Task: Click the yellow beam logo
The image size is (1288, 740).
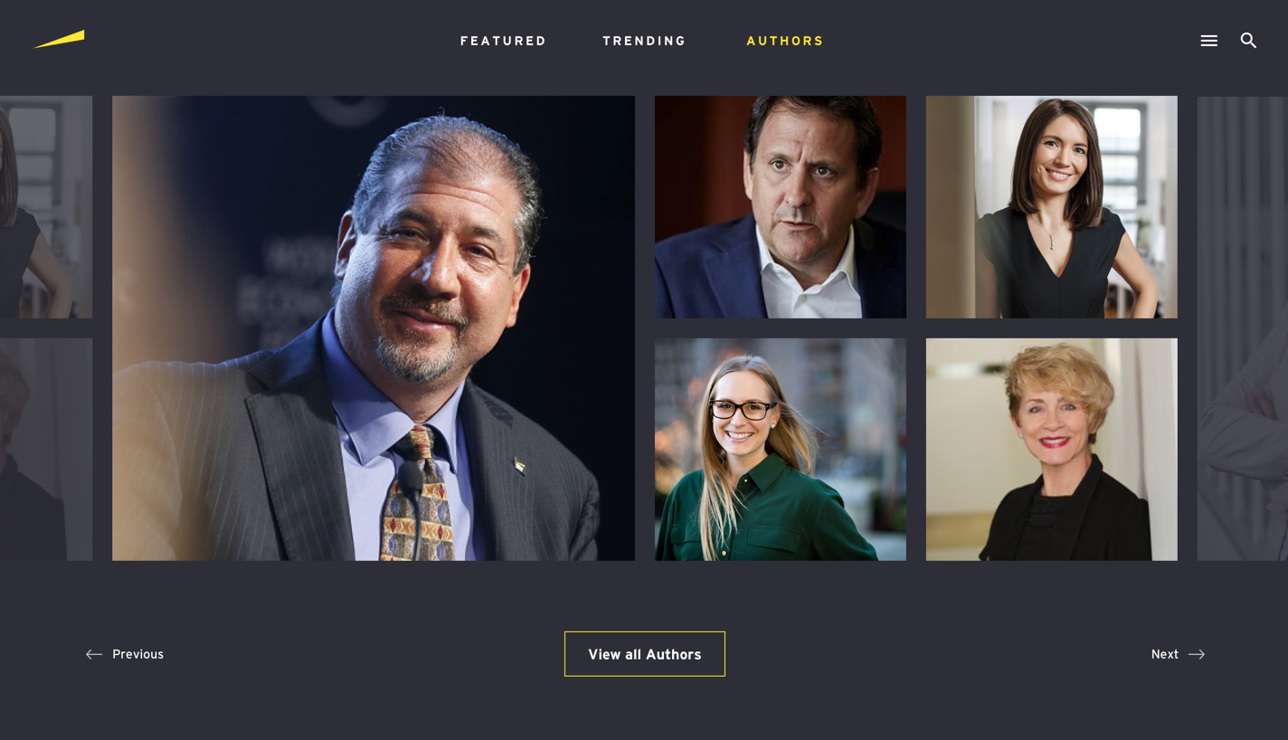Action: coord(60,39)
